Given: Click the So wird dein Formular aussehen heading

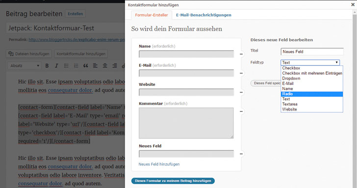Looking at the screenshot, I should [x=177, y=29].
